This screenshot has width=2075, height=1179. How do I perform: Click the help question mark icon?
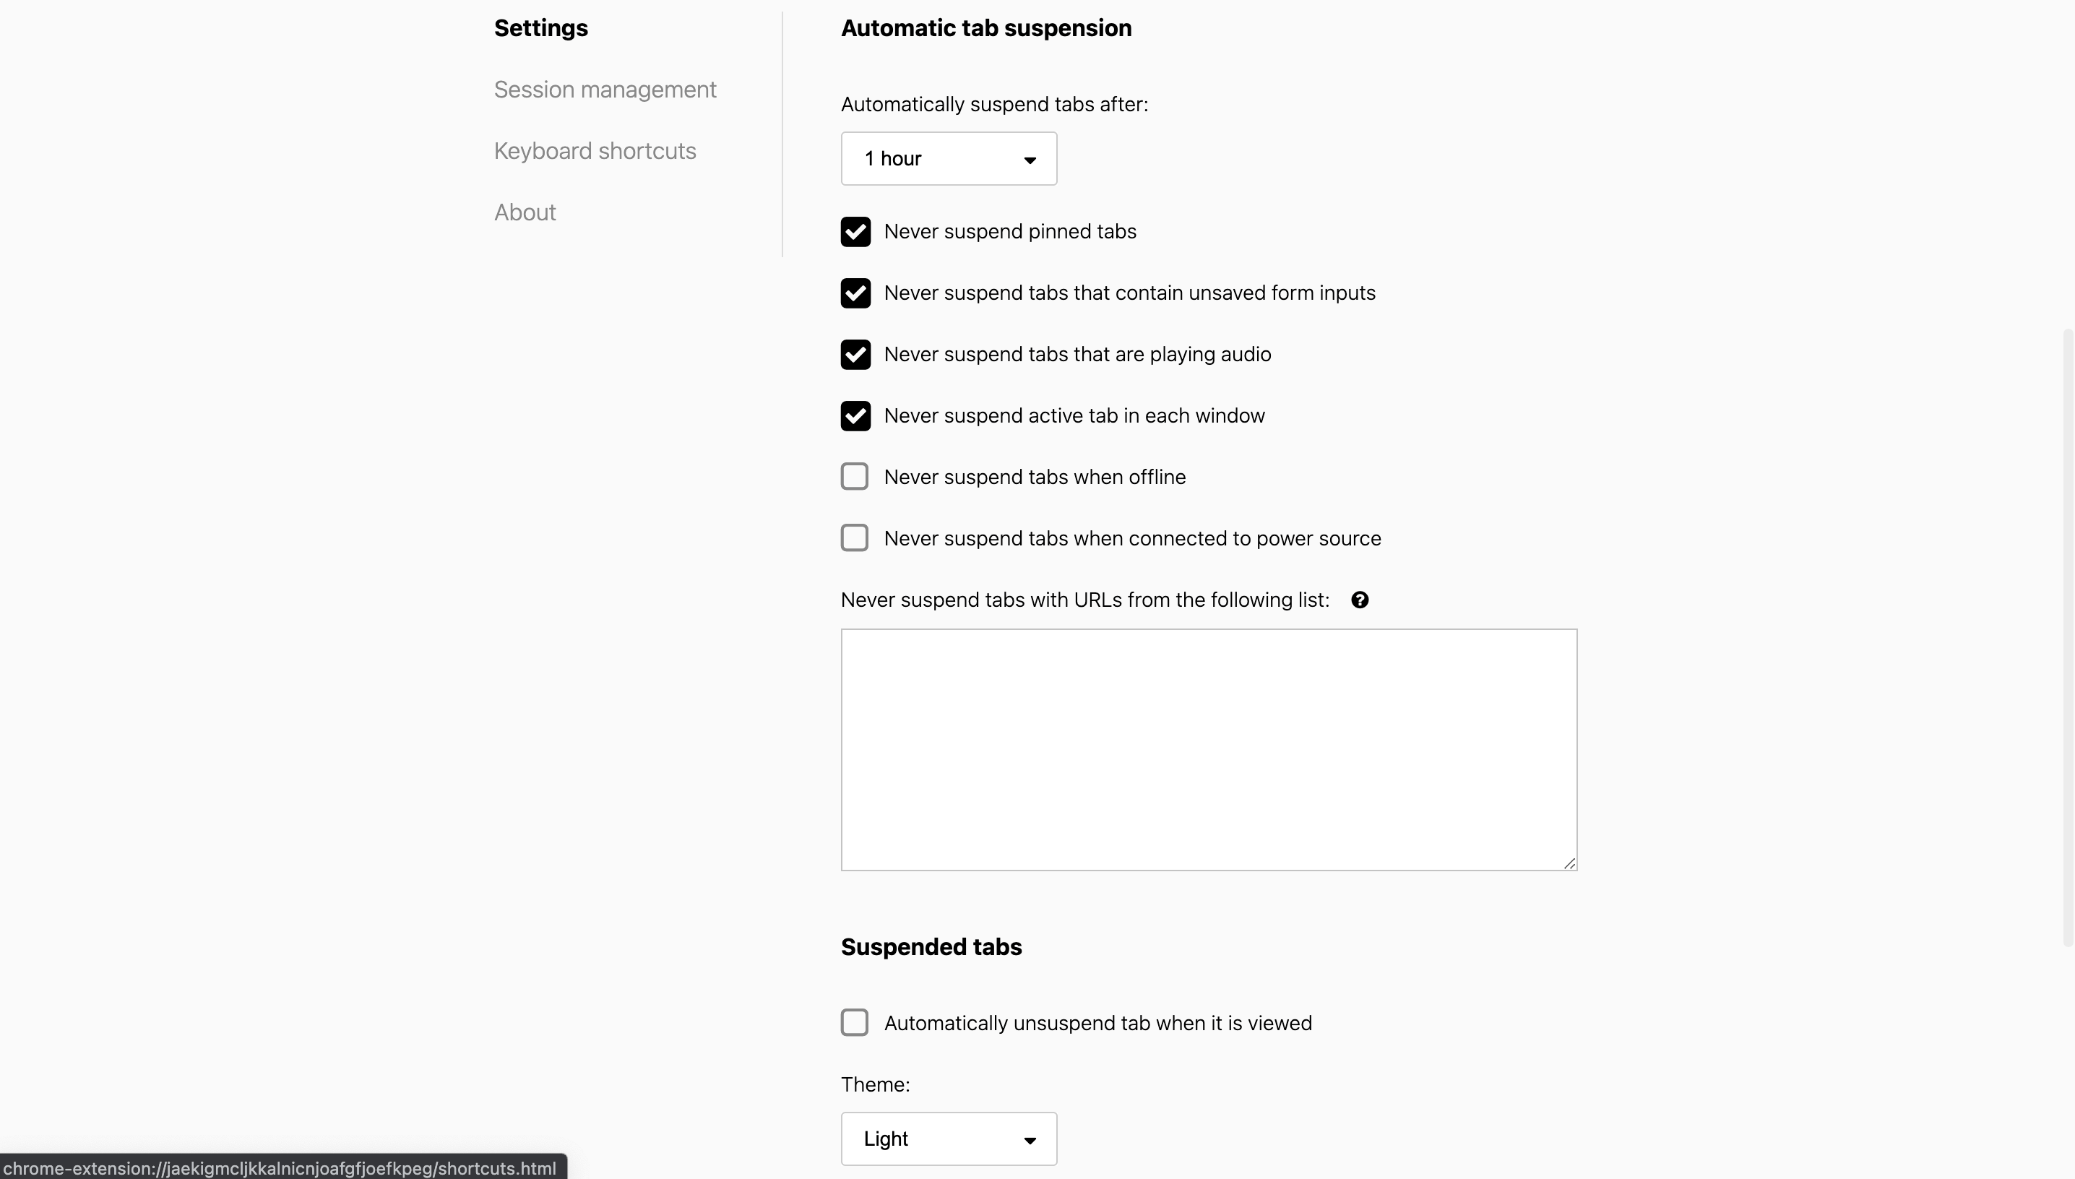pos(1360,600)
